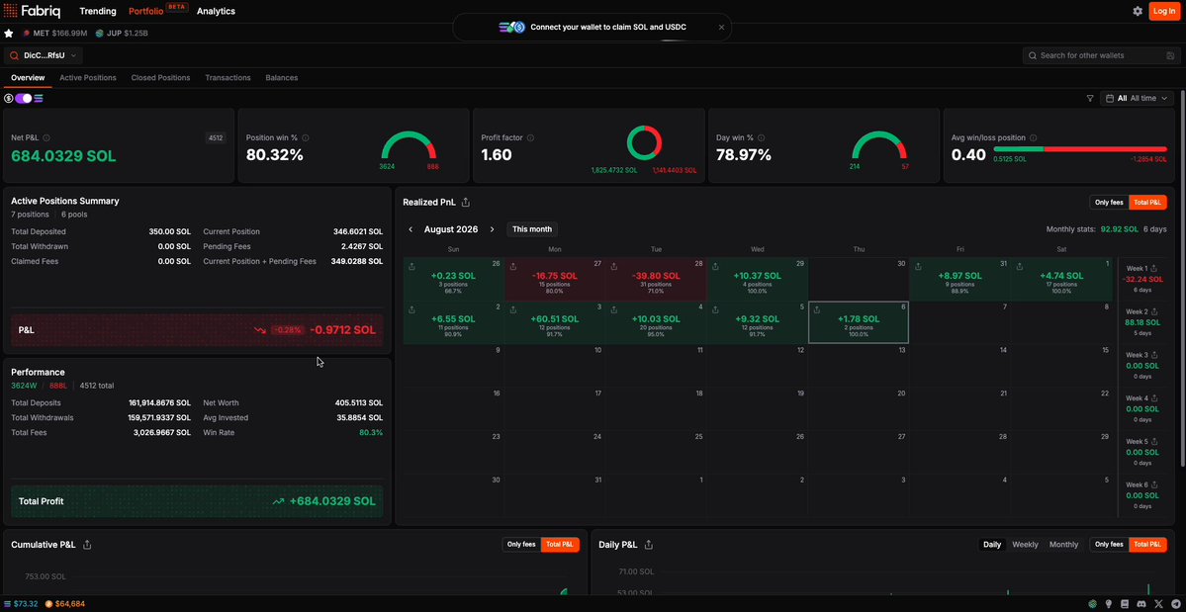Dismiss the connect wallet banner

point(721,28)
